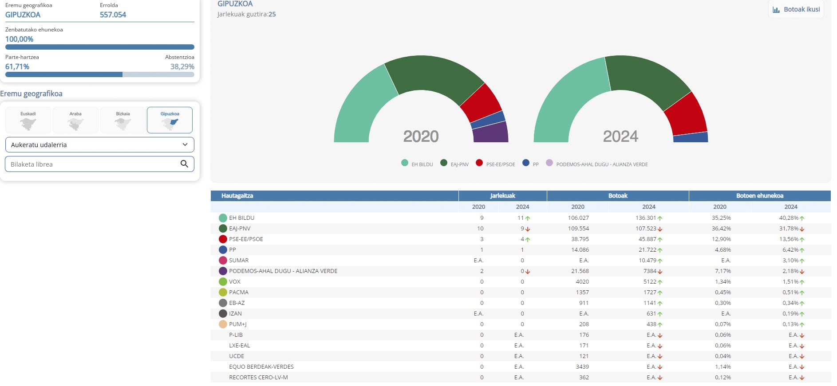837x386 pixels.
Task: Click the PODEMOS-AHAL DUGU table row circle
Action: coord(223,271)
